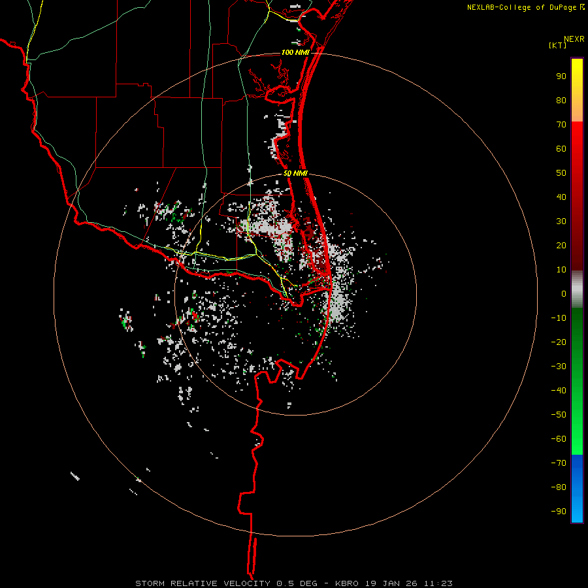588x588 pixels.
Task: Click the blue bottom of the color bar
Action: tap(577, 489)
